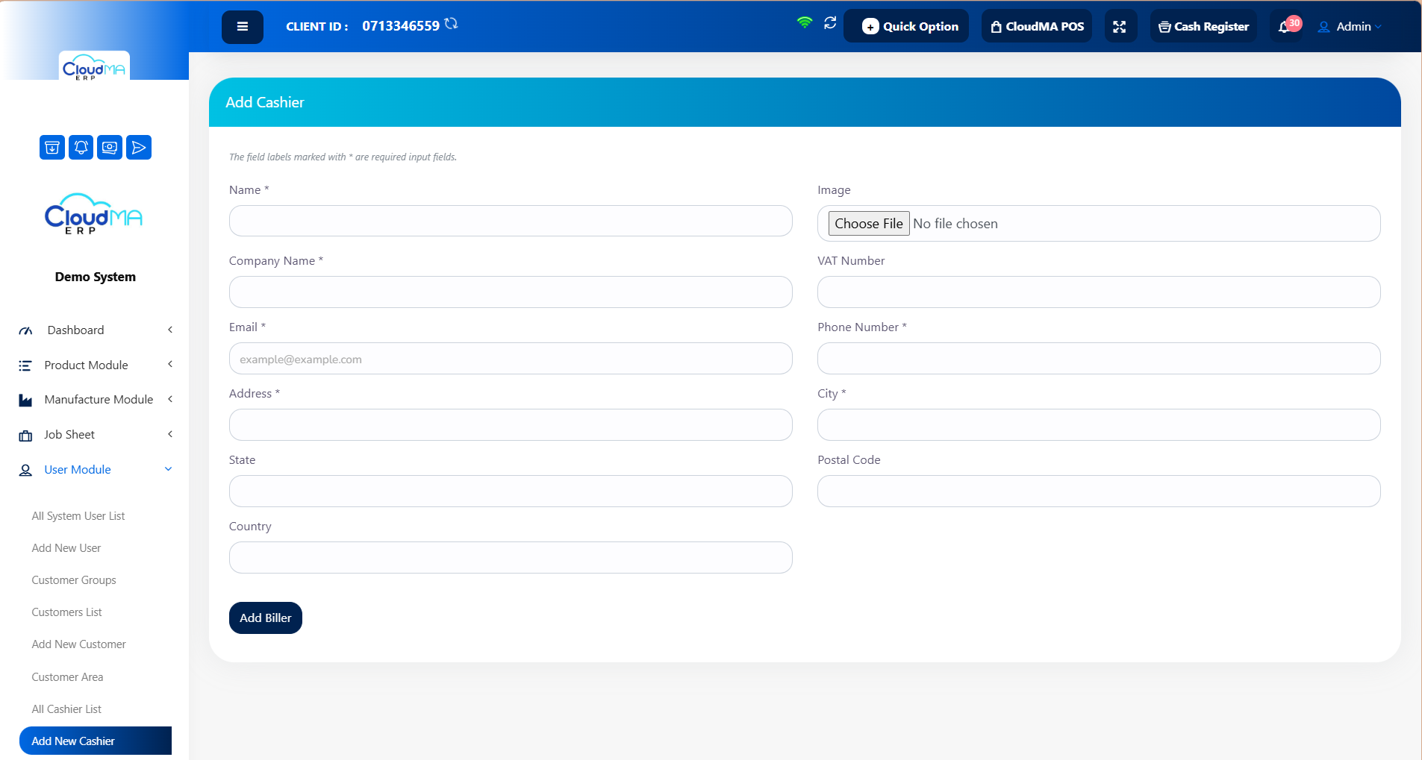
Task: Click the bell shortcut icon in sidebar
Action: 81,148
